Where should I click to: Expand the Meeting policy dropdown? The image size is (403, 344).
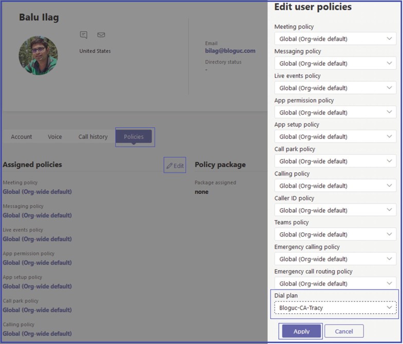(x=335, y=39)
